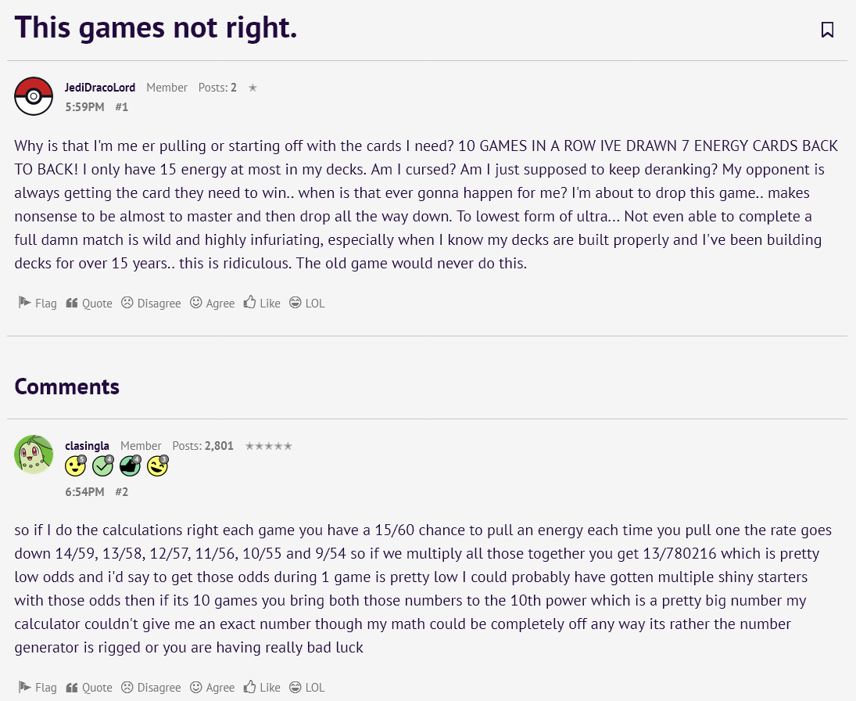Image resolution: width=856 pixels, height=701 pixels.
Task: Click the green thumbs-up badge of clasingla
Action: (130, 466)
